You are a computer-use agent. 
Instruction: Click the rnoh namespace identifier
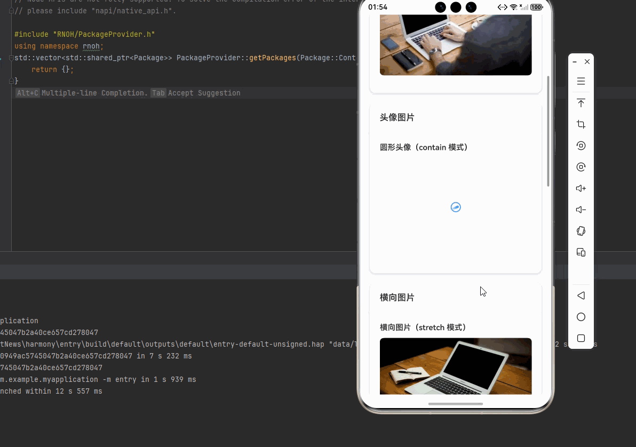[91, 46]
